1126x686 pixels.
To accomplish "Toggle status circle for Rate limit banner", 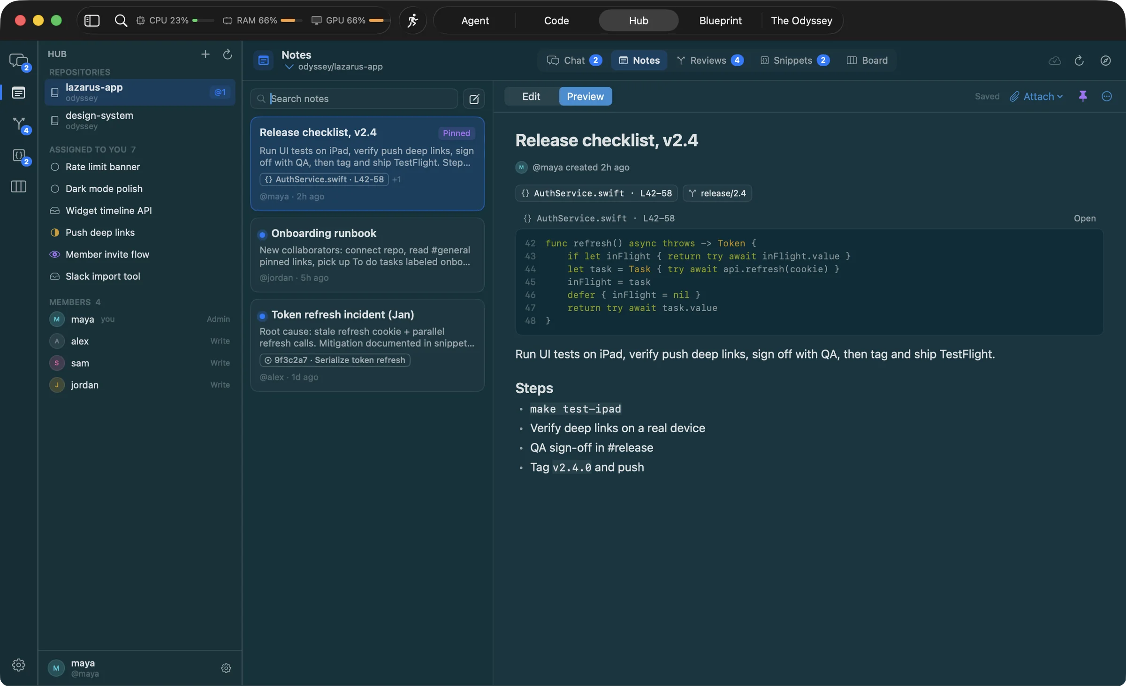I will tap(55, 167).
